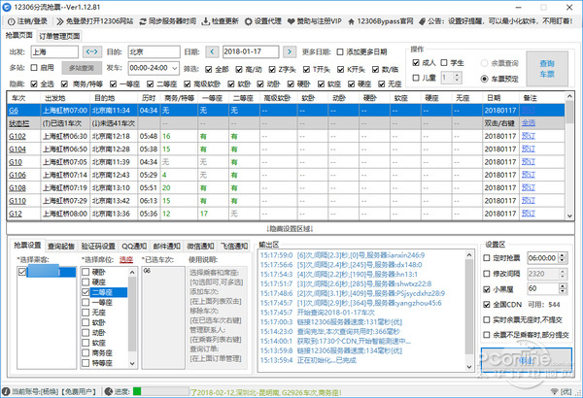Open the 查询起售 tab
Screen dimensions: 583x398
pyautogui.click(x=61, y=246)
